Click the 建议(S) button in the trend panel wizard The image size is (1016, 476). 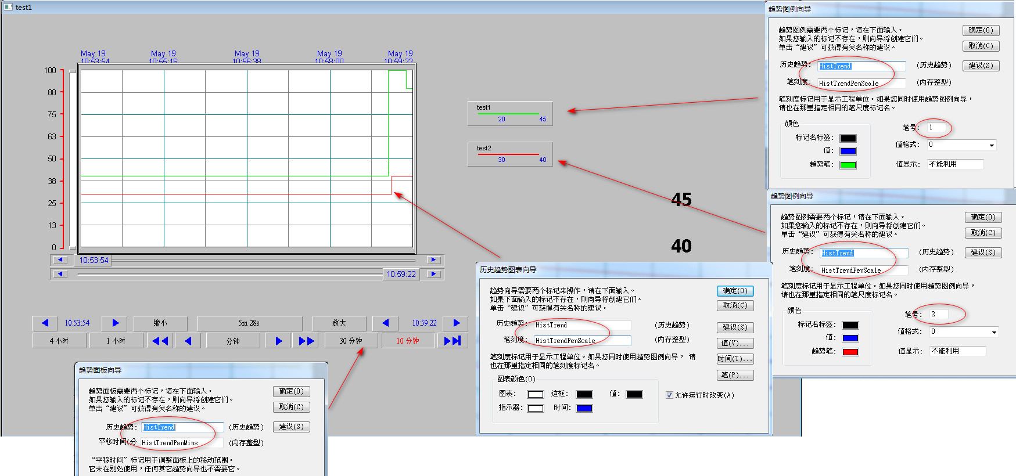point(292,427)
